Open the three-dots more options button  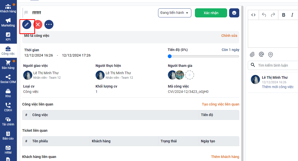point(49,24)
